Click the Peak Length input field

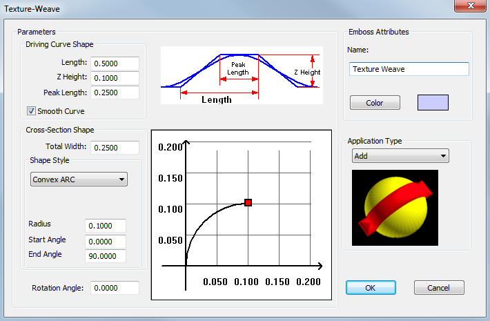115,93
